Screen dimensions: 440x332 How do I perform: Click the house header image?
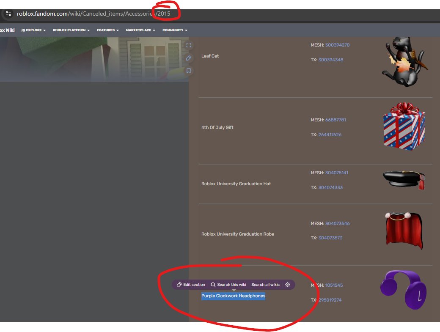point(94,59)
